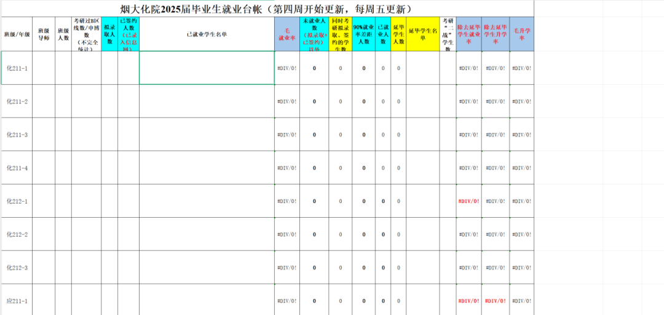Click the 化212-1 class row label

point(17,201)
